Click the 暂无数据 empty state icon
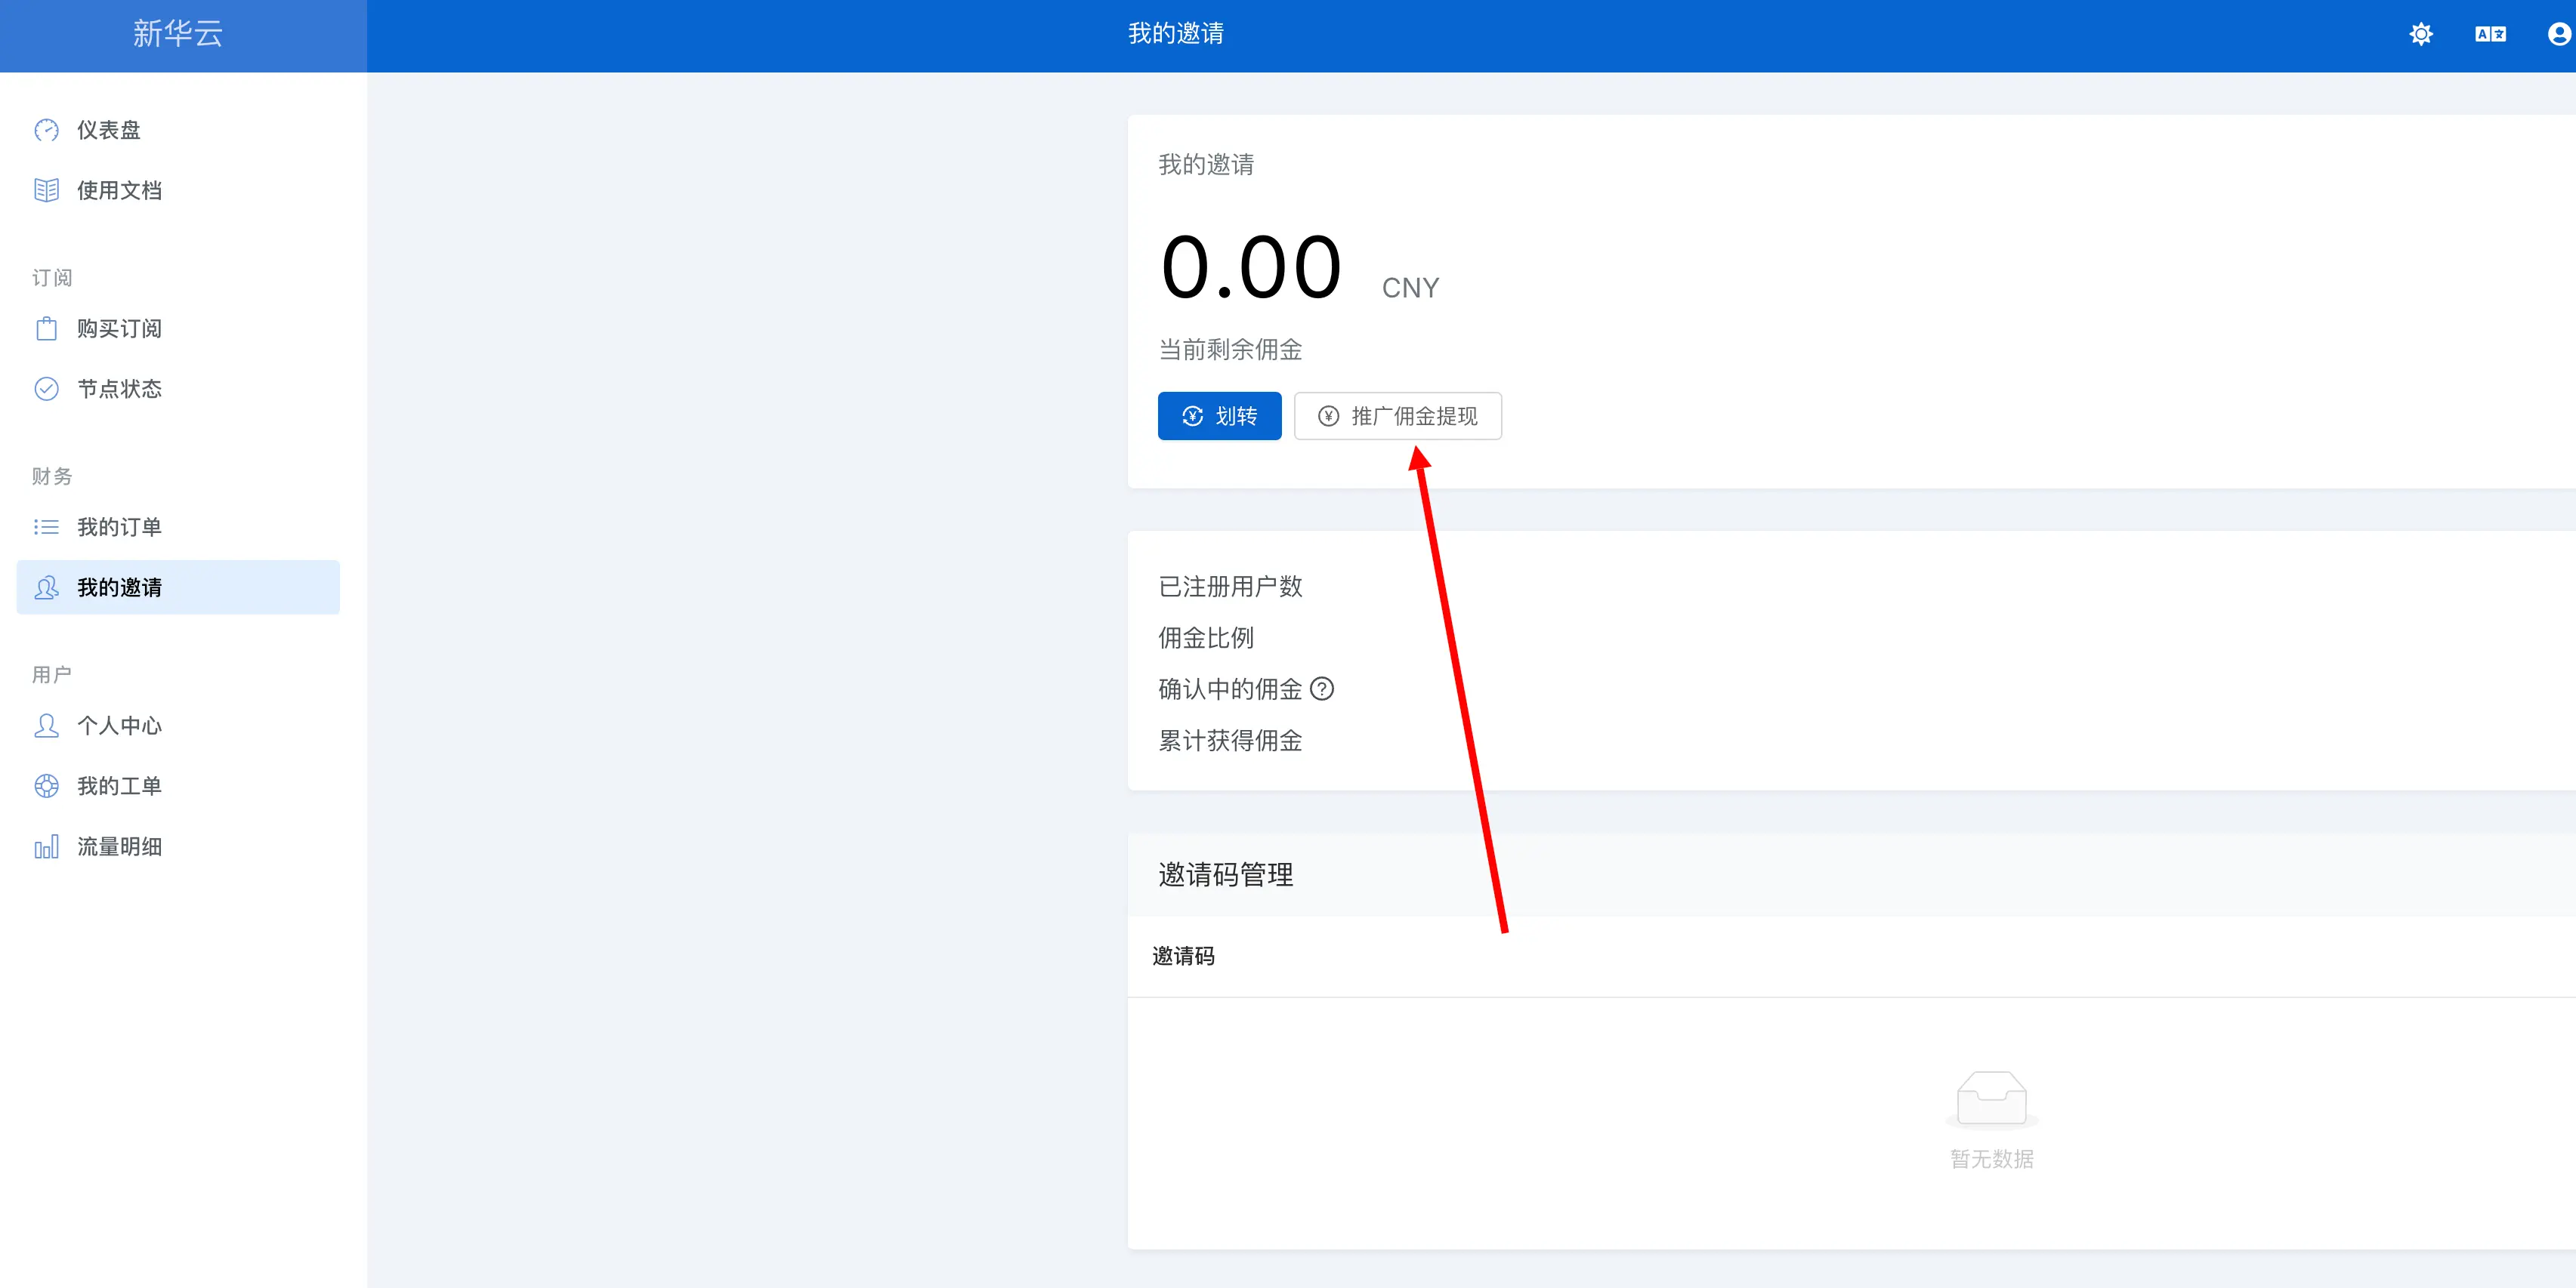Viewport: 2576px width, 1288px height. [1991, 1098]
